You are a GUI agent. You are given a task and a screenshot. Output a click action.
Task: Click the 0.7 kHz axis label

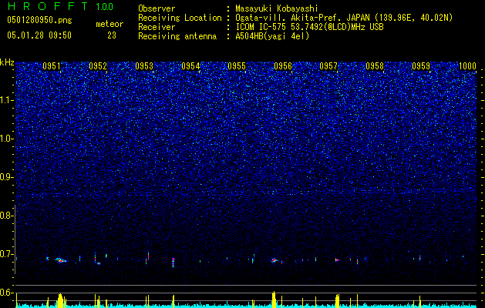click(x=7, y=254)
